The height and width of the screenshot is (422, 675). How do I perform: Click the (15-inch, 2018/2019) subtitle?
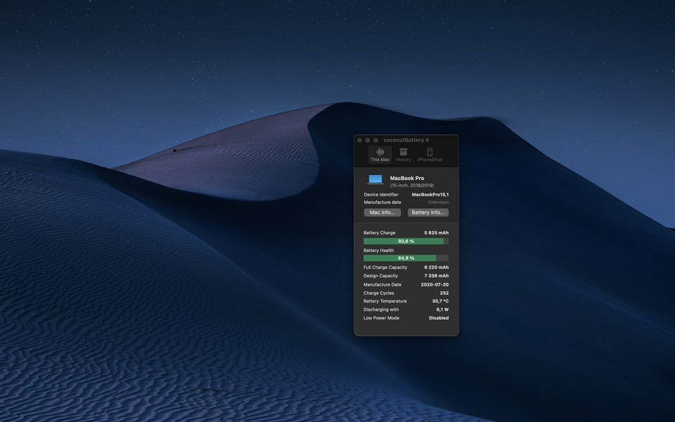[x=412, y=185]
